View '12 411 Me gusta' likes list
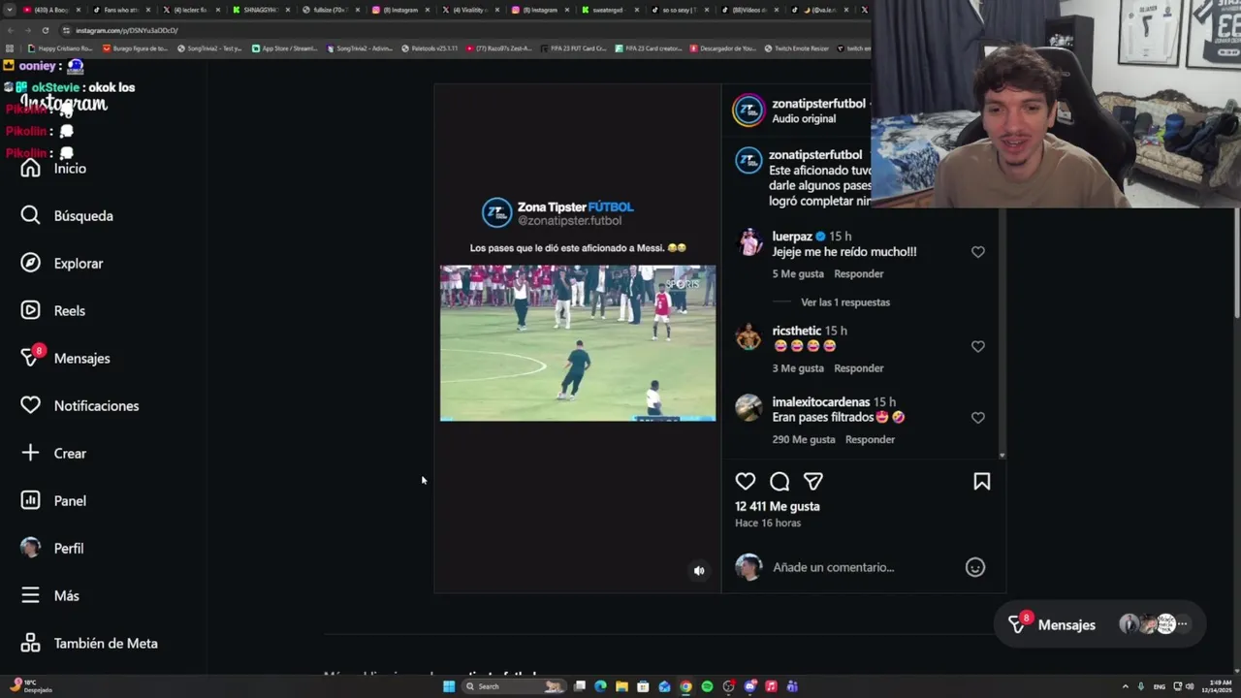The height and width of the screenshot is (698, 1241). tap(778, 507)
